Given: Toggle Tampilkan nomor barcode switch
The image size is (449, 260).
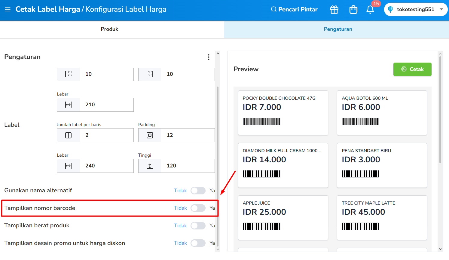Looking at the screenshot, I should pyautogui.click(x=198, y=208).
